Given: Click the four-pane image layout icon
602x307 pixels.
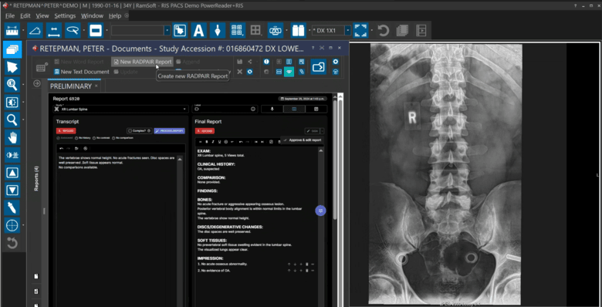Looking at the screenshot, I should [x=255, y=30].
